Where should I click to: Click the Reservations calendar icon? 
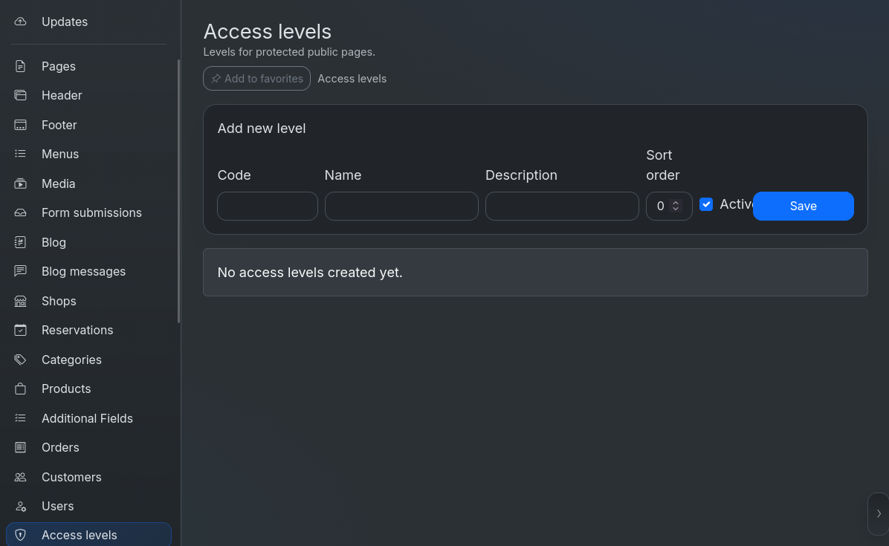(x=20, y=331)
